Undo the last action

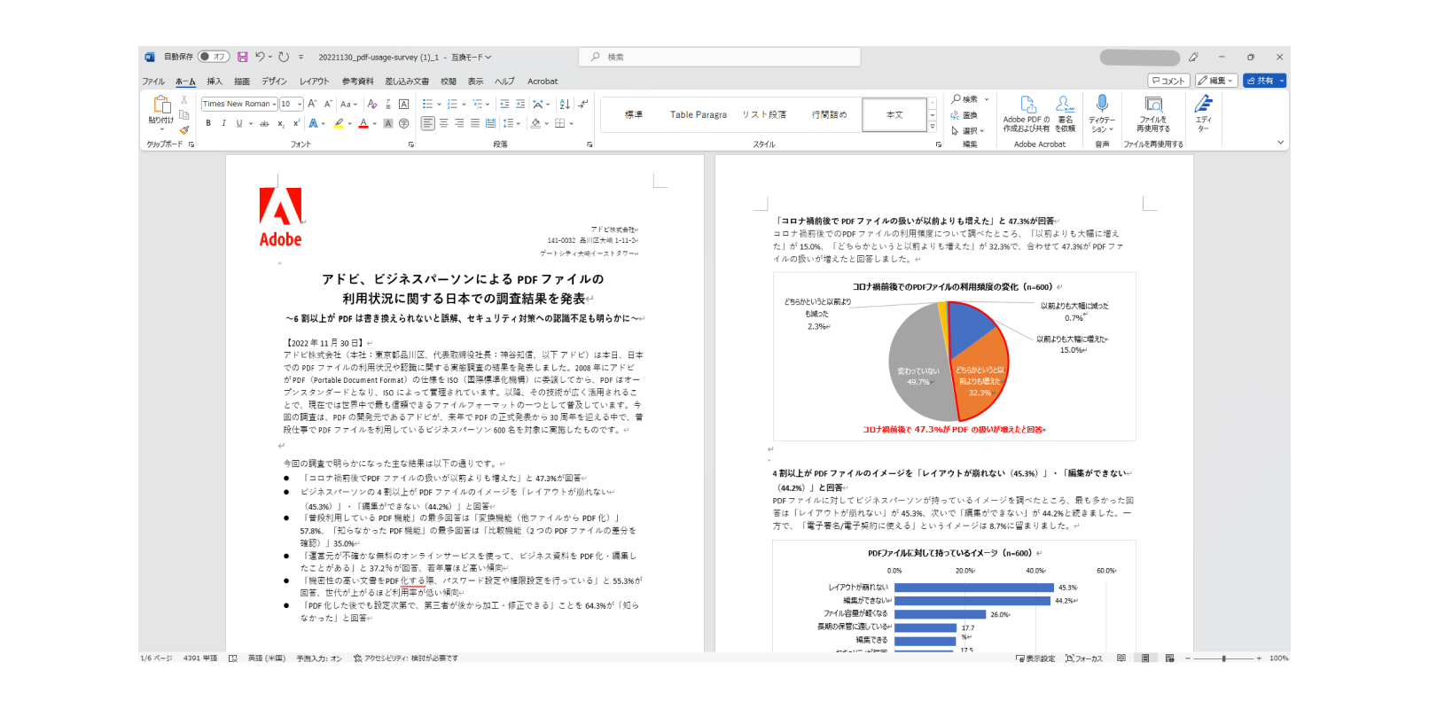pos(260,57)
